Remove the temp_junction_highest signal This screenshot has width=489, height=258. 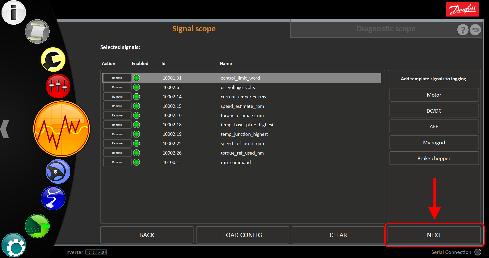click(117, 134)
